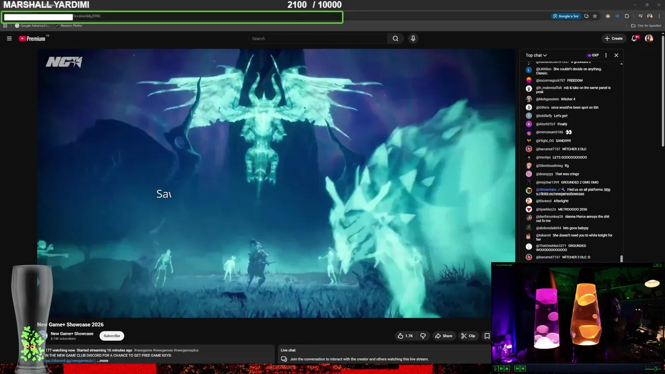Open the discord.gg/newgameclub link
Image resolution: width=665 pixels, height=374 pixels.
pyautogui.click(x=70, y=360)
